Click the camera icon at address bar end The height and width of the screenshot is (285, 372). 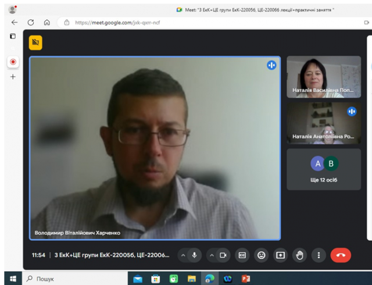[x=367, y=23]
